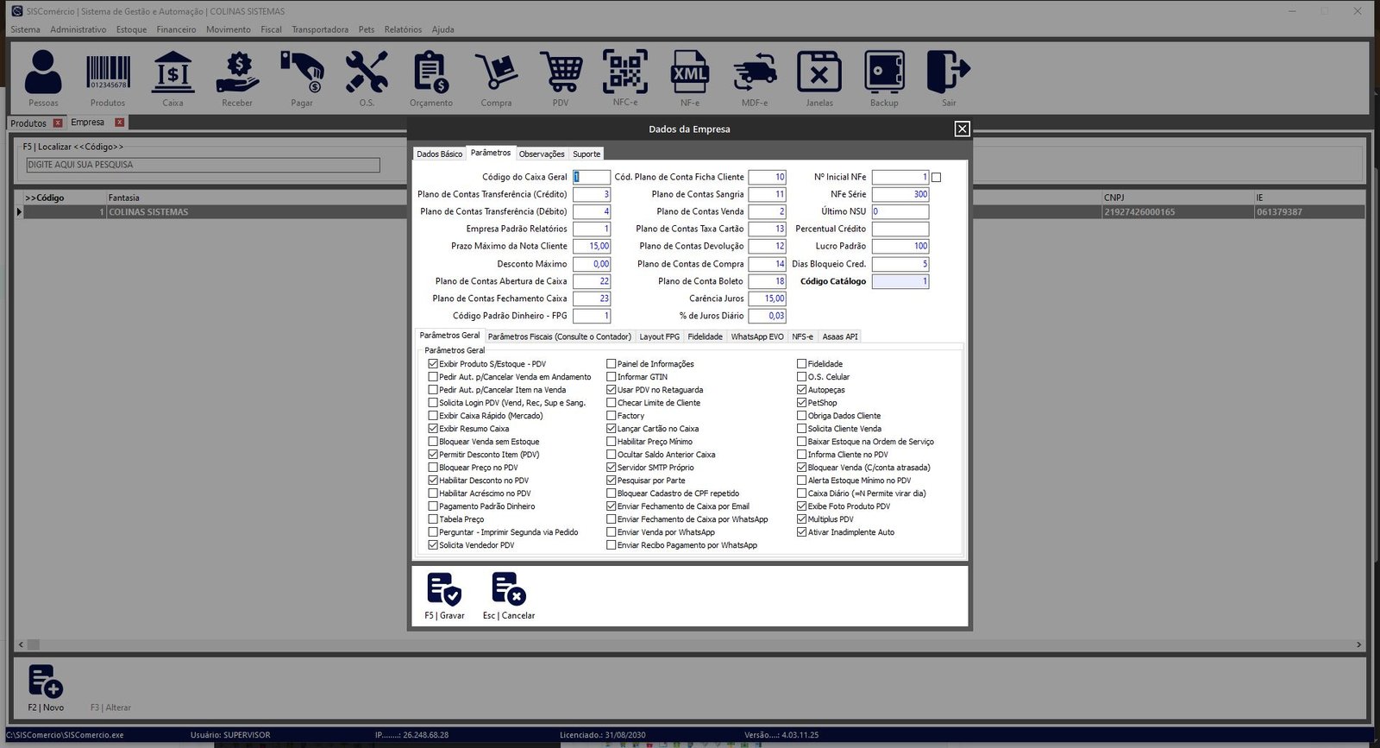The image size is (1380, 748).
Task: Uncheck the PetShop checkbox
Action: [x=802, y=403]
